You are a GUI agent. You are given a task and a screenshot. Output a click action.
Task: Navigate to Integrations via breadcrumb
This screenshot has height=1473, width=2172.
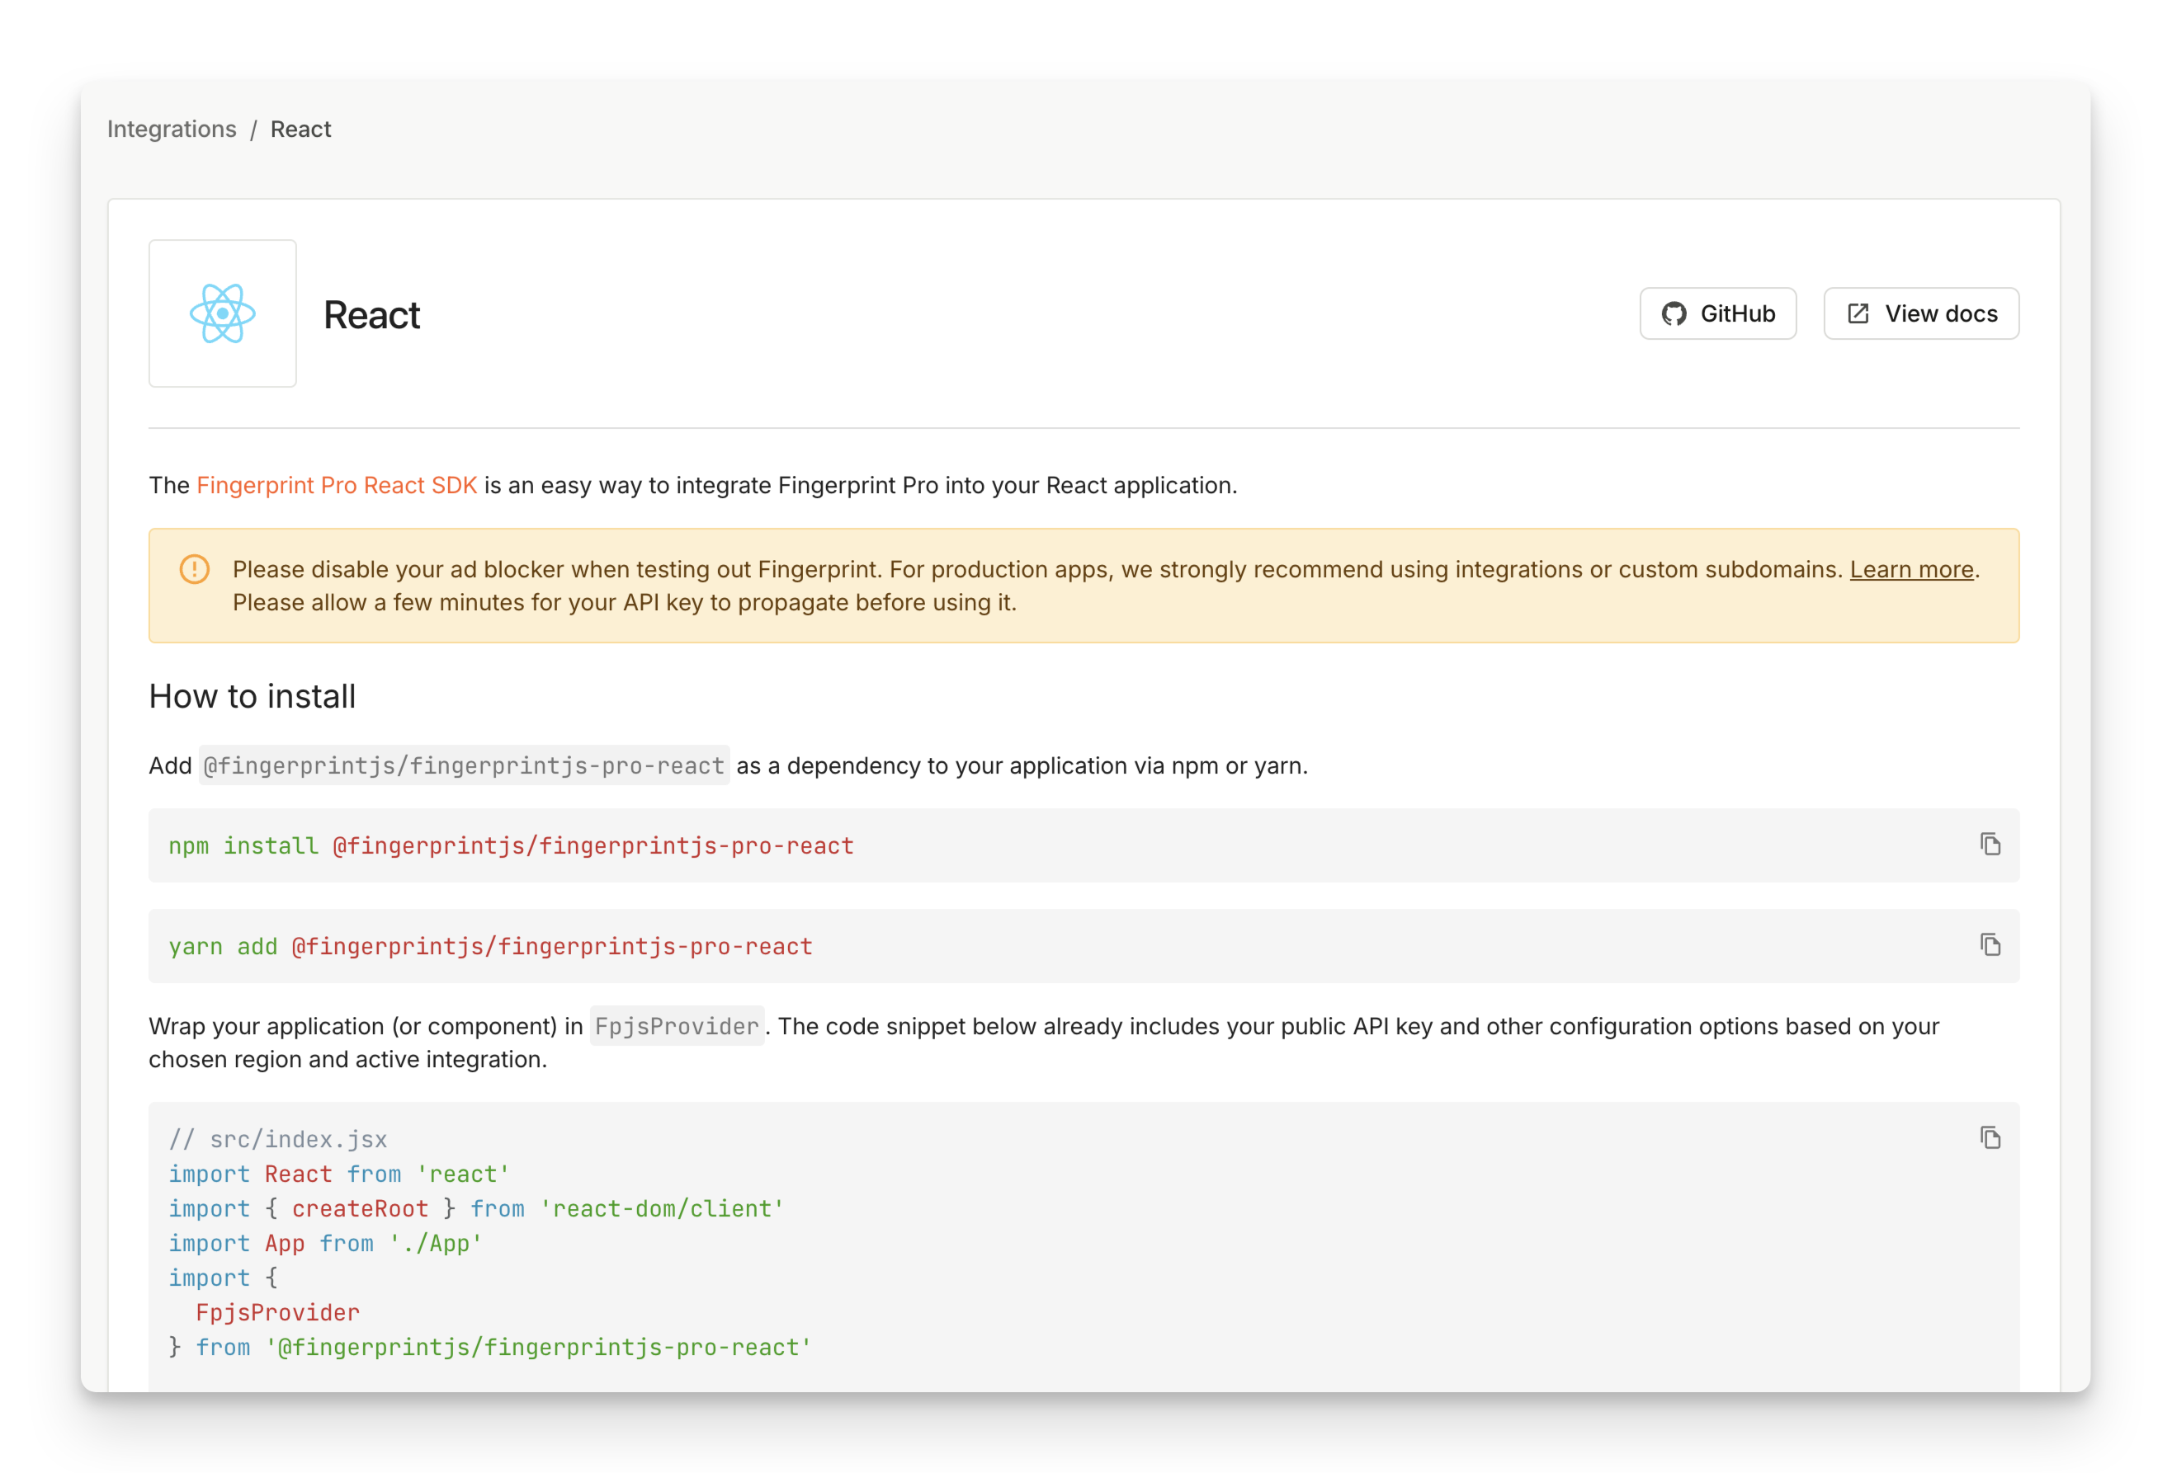(172, 128)
